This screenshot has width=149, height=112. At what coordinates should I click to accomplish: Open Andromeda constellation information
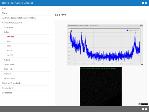coord(25,18)
